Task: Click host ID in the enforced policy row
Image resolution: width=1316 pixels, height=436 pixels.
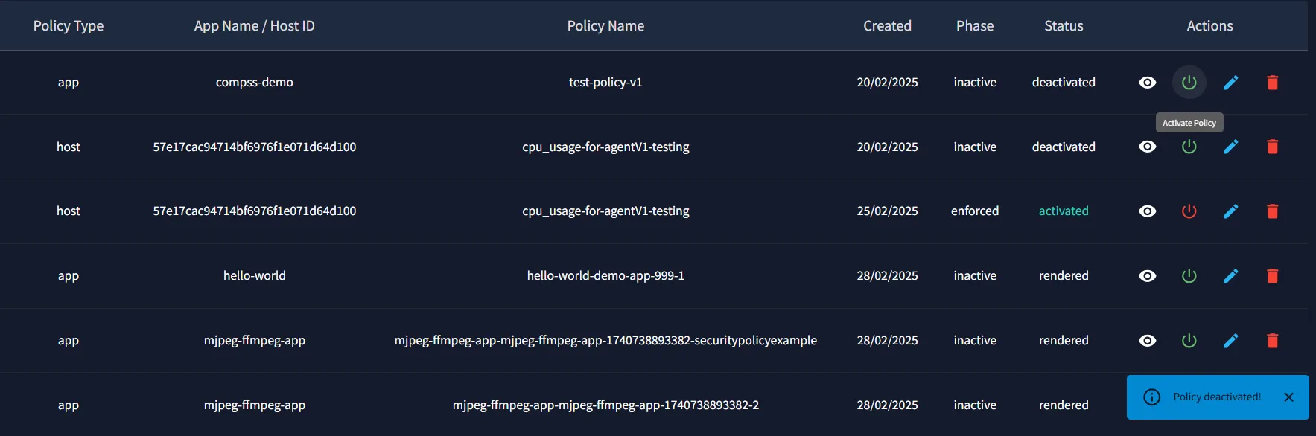Action: pyautogui.click(x=255, y=211)
